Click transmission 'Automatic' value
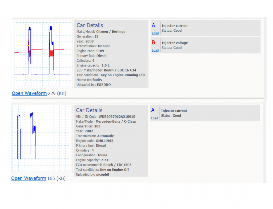Image resolution: width=273 pixels, height=209 pixels. point(106,136)
